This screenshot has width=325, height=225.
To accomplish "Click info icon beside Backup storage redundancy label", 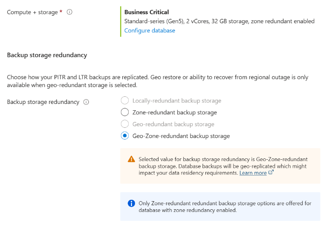I will tap(86, 102).
